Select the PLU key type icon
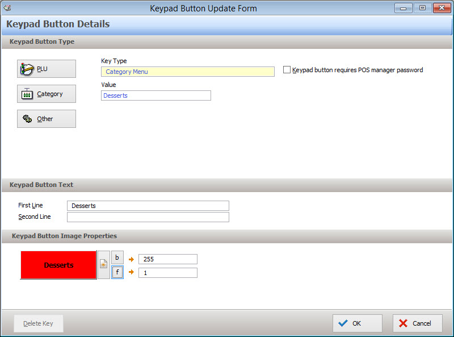 click(x=46, y=68)
